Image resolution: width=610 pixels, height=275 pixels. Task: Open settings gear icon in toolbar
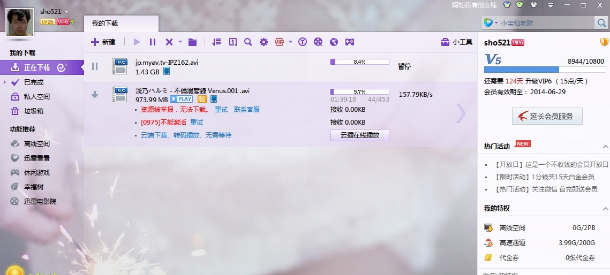(264, 42)
